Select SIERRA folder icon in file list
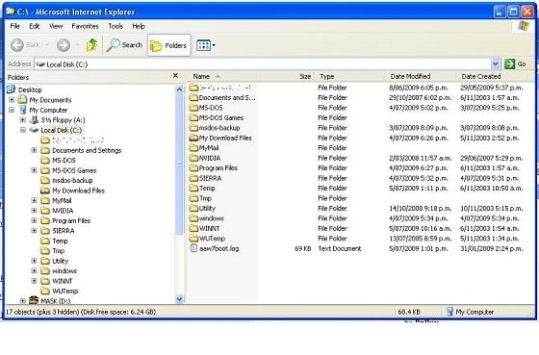The image size is (539, 355). [193, 178]
